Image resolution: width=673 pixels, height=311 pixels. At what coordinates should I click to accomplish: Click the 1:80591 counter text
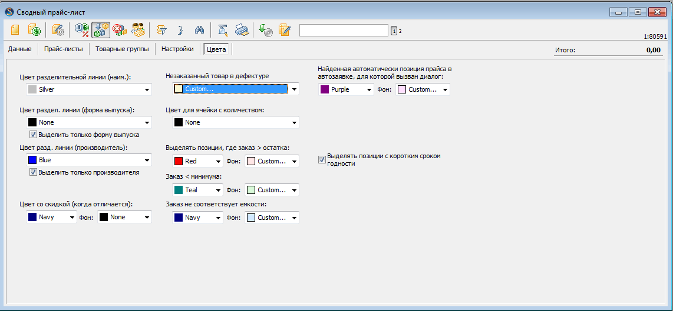pos(655,37)
